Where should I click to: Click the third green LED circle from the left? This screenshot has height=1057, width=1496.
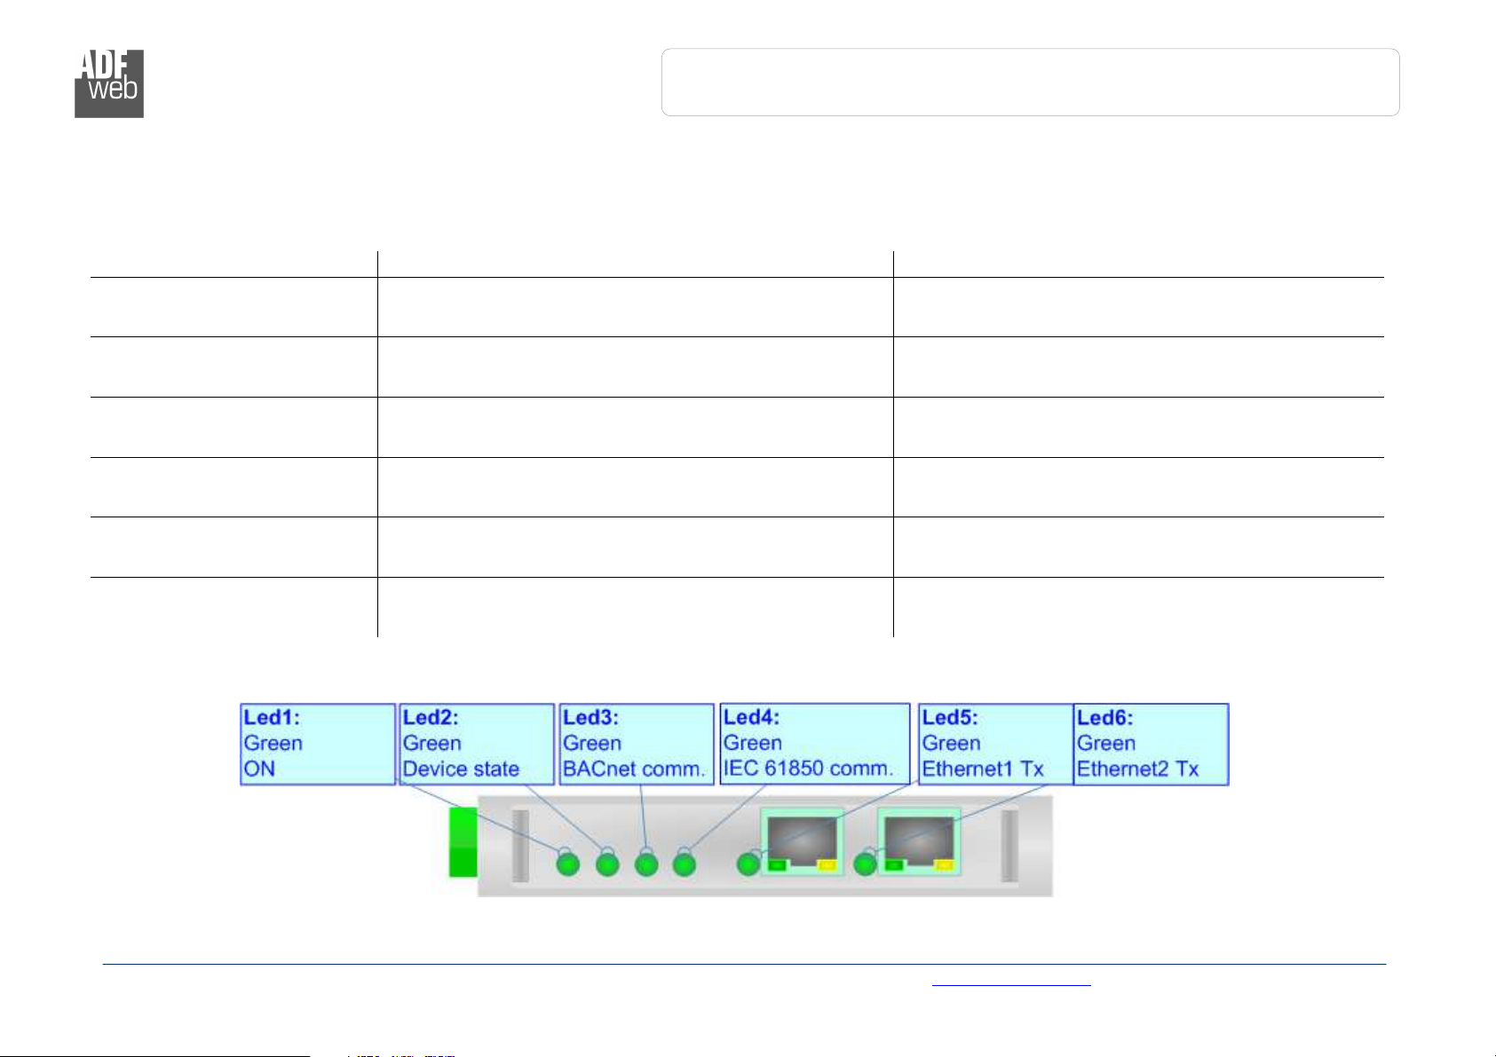coord(646,863)
